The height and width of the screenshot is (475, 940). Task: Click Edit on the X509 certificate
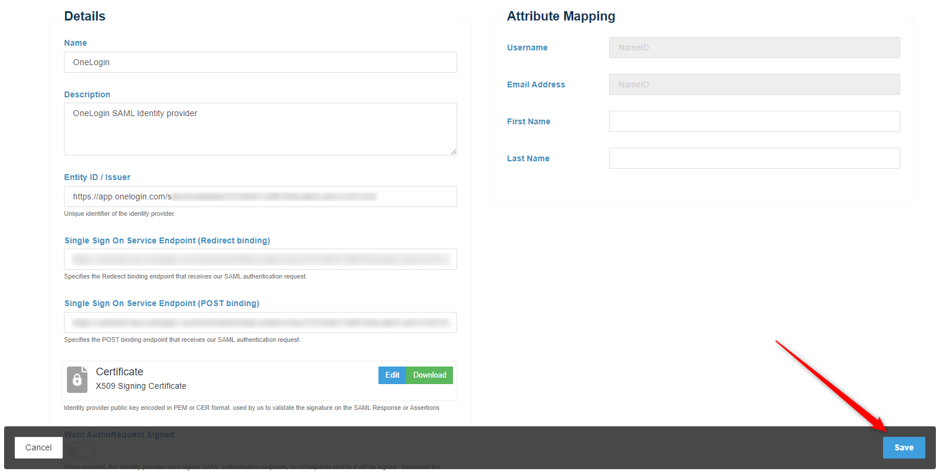point(392,375)
